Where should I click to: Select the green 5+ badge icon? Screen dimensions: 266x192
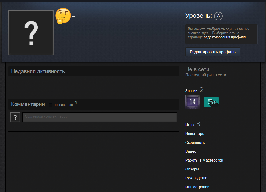coord(211,102)
